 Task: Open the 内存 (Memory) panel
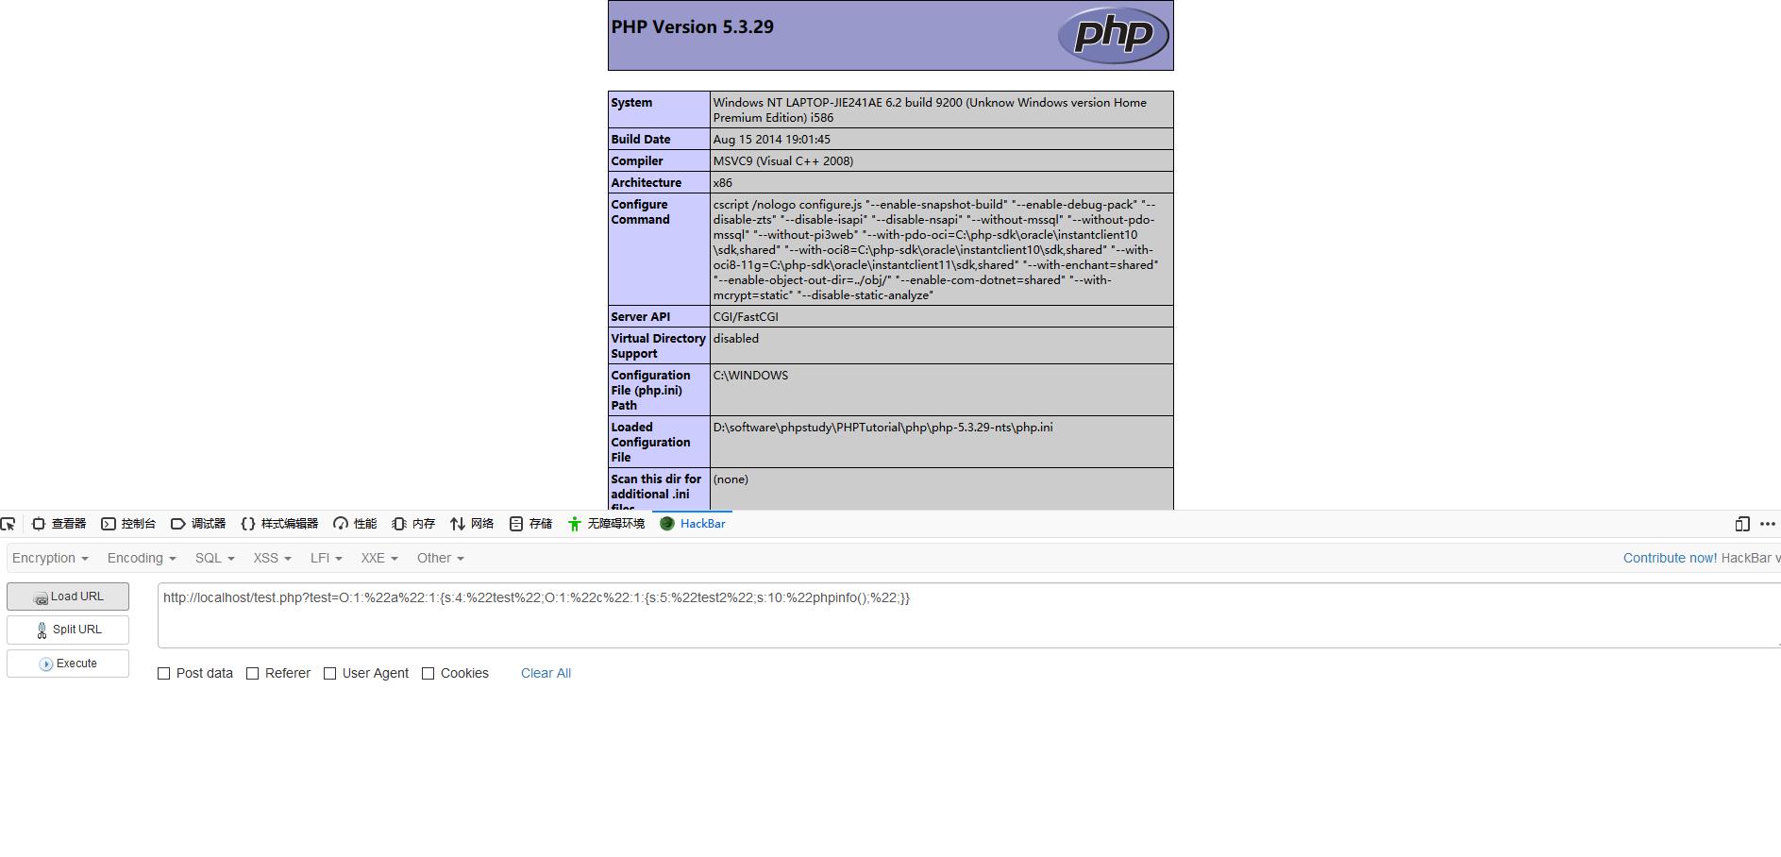point(412,524)
